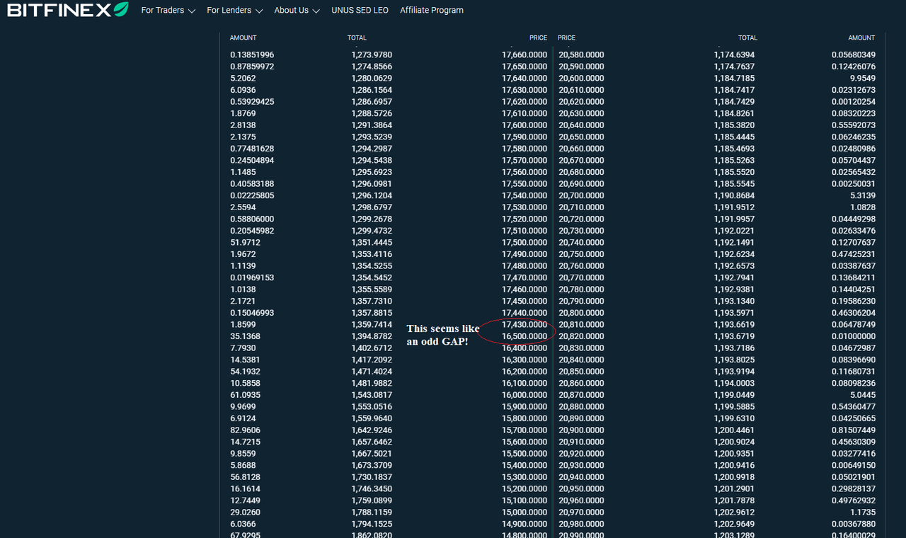The width and height of the screenshot is (906, 538).
Task: Select bid price 16,000.0000
Action: coord(524,395)
